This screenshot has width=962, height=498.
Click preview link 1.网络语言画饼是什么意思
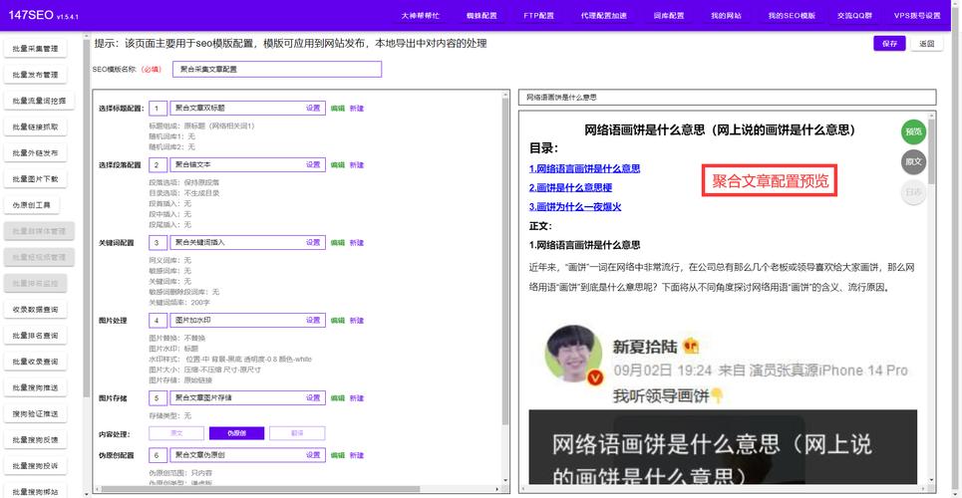click(x=585, y=168)
